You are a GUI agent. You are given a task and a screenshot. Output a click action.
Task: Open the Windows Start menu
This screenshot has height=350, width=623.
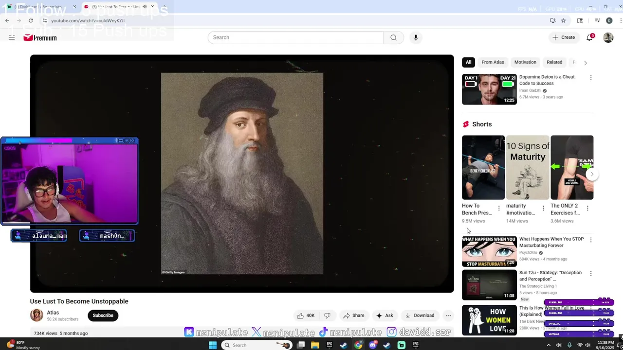click(213, 345)
